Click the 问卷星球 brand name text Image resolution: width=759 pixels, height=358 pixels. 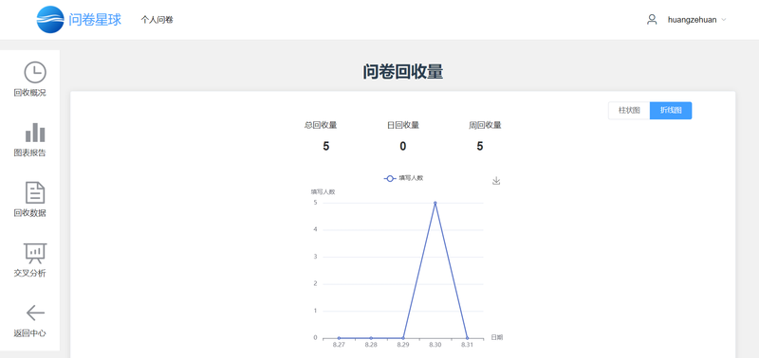pos(95,20)
